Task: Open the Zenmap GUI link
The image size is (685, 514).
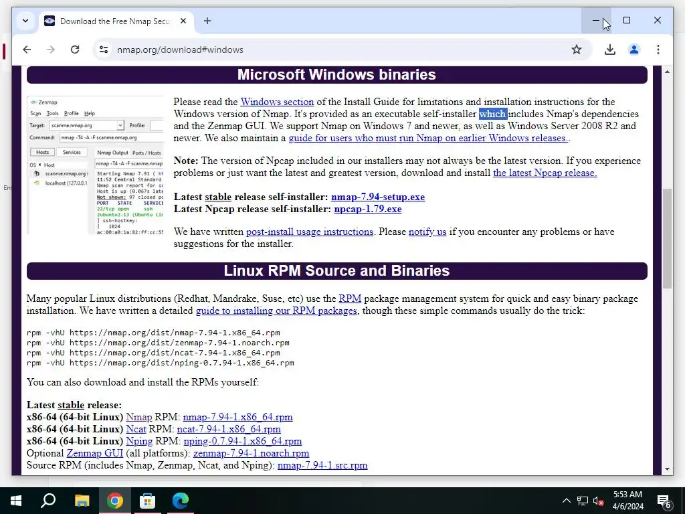Action: [95, 454]
